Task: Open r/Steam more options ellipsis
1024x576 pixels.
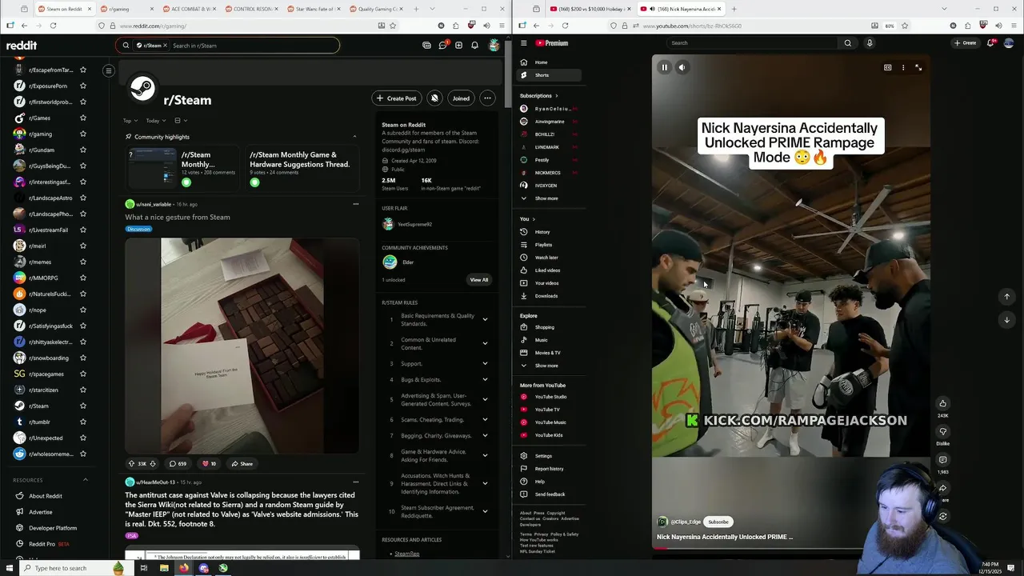Action: 486,98
